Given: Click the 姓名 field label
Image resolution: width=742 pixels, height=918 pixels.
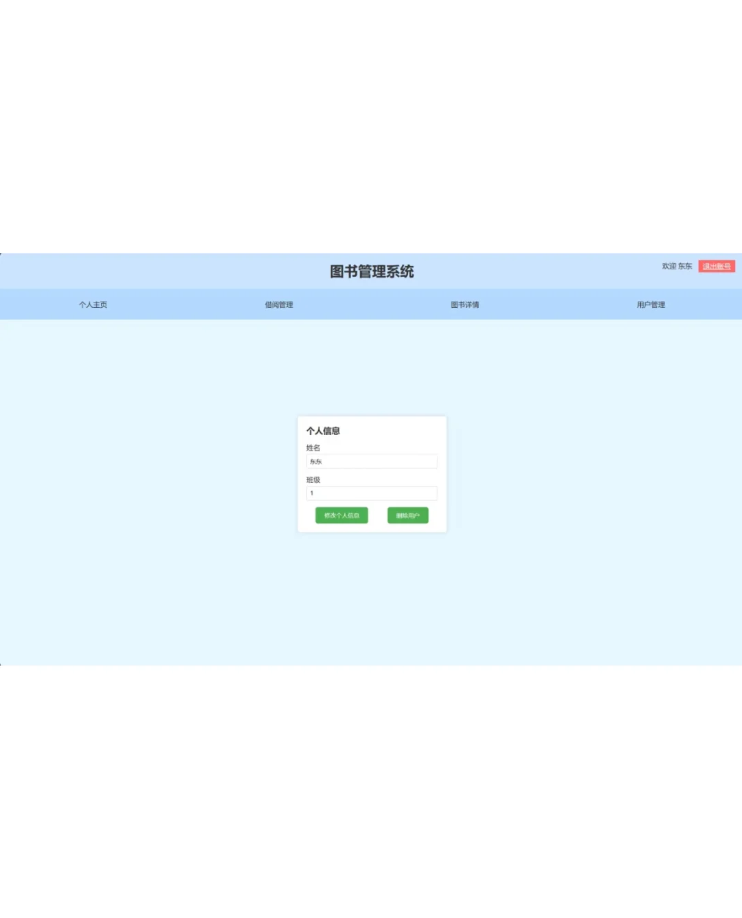Looking at the screenshot, I should pos(312,447).
